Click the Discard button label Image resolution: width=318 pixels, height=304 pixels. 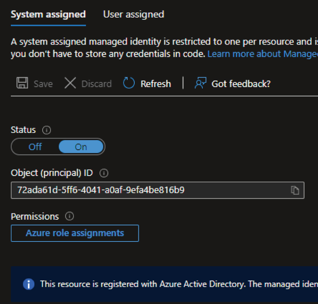97,83
